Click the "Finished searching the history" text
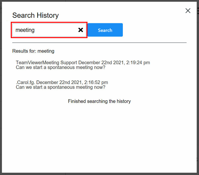The height and width of the screenshot is (175, 199). (x=99, y=101)
